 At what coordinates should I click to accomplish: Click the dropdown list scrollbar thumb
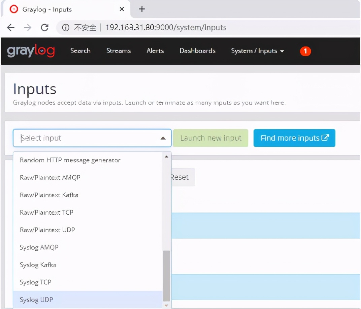click(x=166, y=276)
